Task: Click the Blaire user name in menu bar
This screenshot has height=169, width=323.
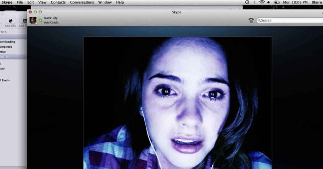Action: (x=317, y=2)
